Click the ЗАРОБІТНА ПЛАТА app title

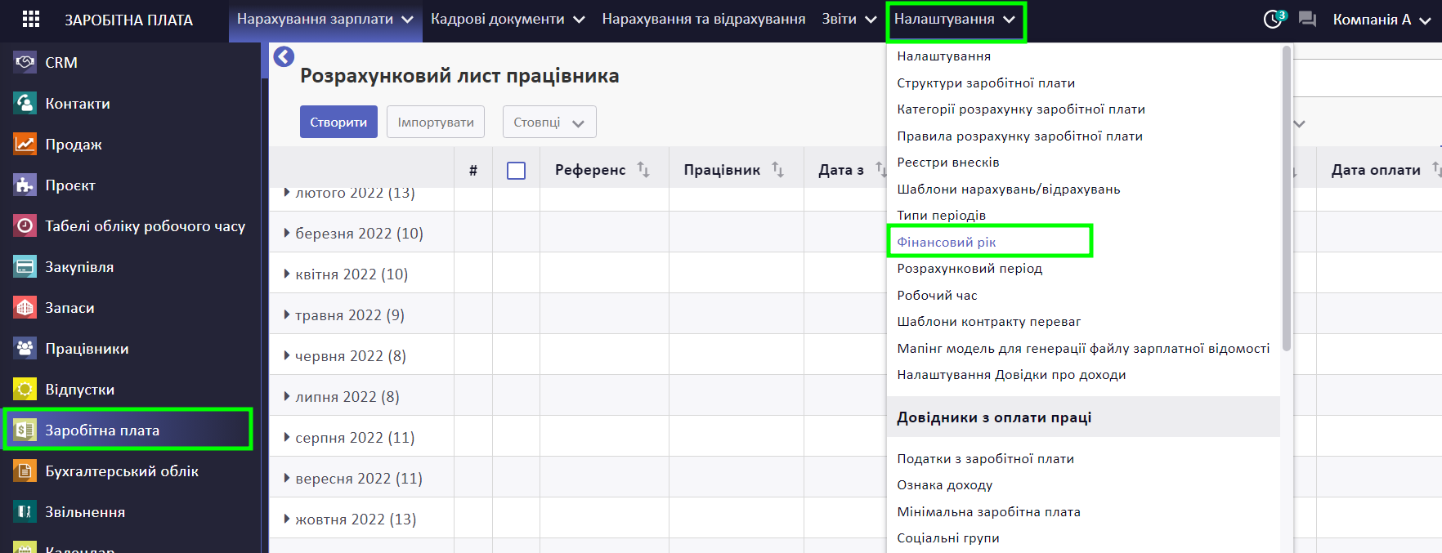pyautogui.click(x=129, y=20)
